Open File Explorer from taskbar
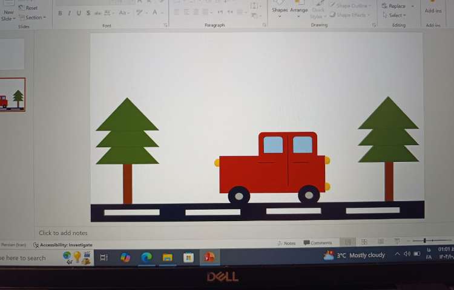 (167, 257)
